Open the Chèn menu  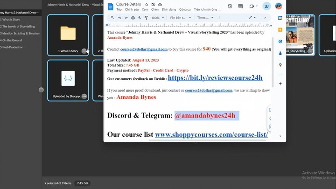(155, 9)
